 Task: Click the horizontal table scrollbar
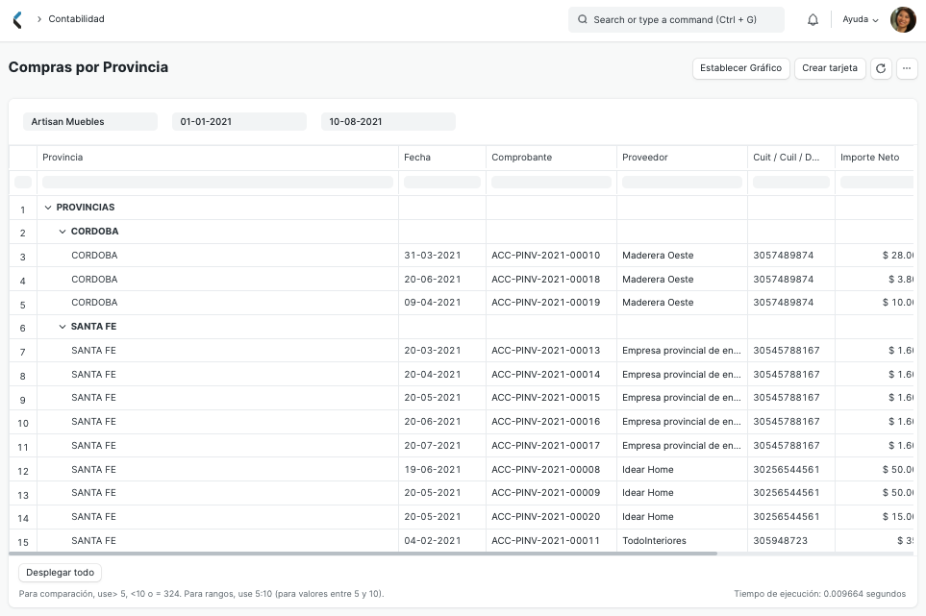pyautogui.click(x=363, y=554)
